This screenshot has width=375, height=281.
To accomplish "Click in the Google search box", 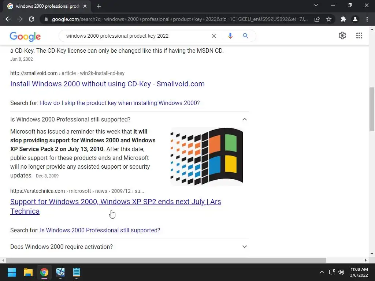I will pos(137,36).
